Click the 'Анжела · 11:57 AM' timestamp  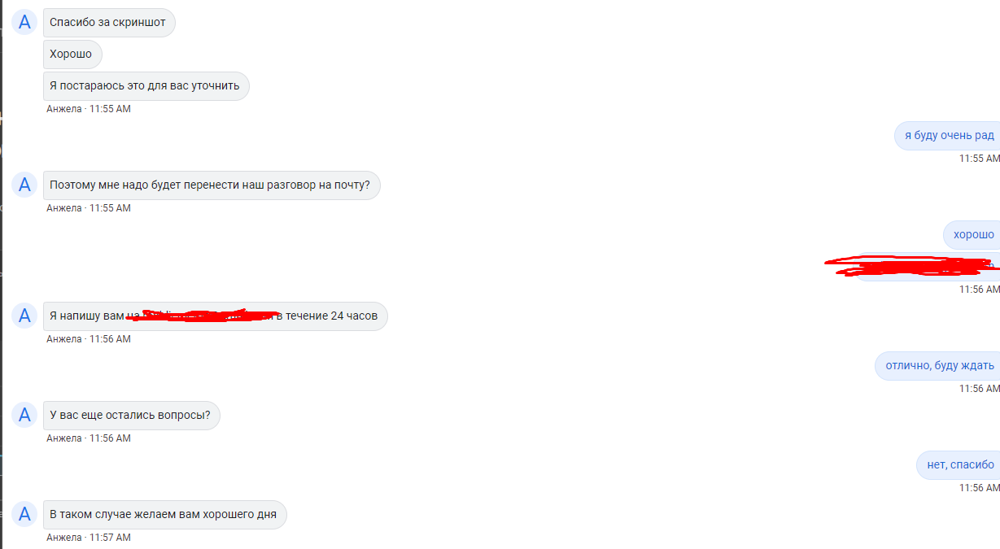pyautogui.click(x=89, y=538)
